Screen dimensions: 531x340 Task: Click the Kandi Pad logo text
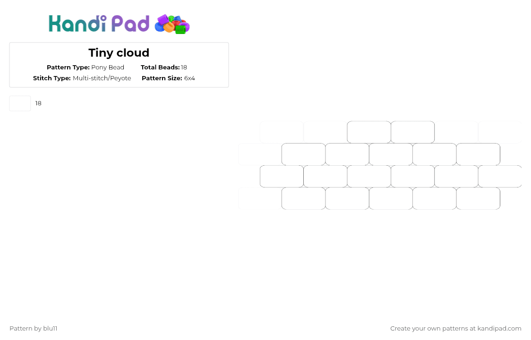click(x=99, y=24)
